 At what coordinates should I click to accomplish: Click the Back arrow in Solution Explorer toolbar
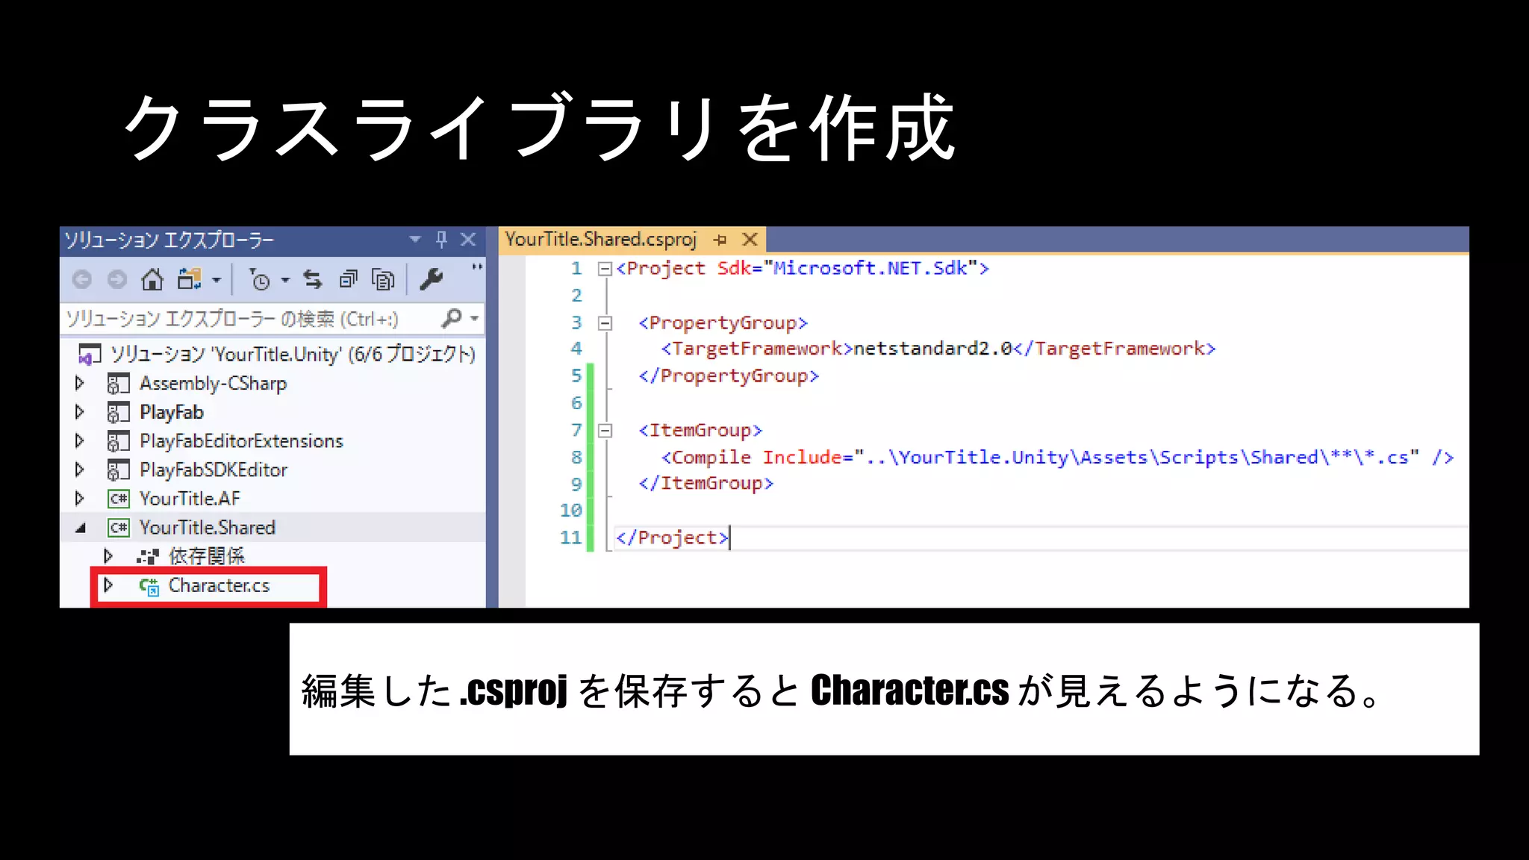[x=82, y=280]
